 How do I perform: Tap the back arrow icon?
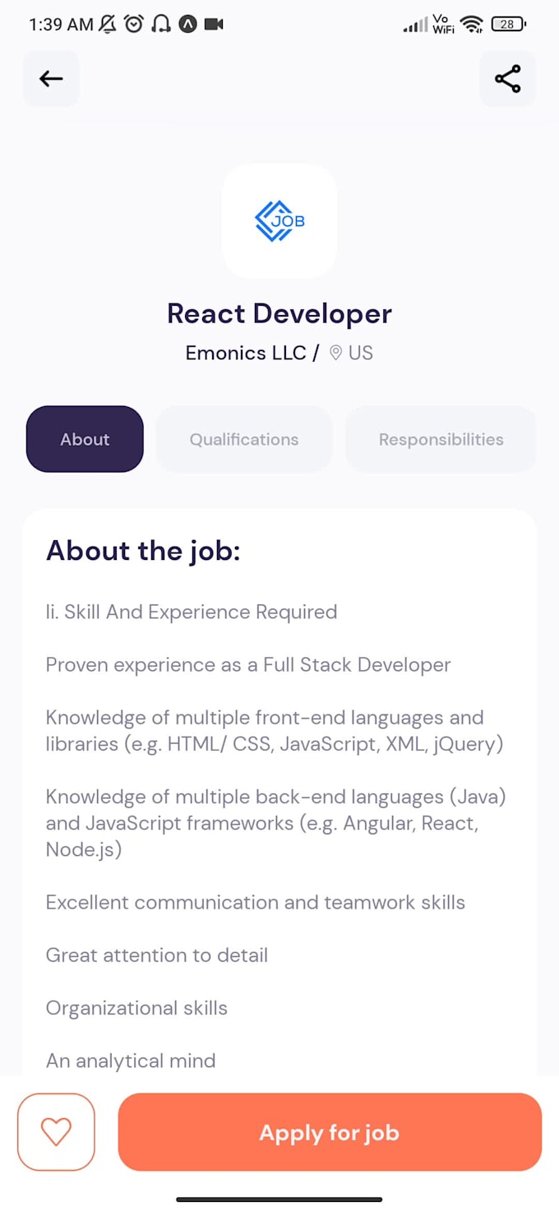point(51,79)
